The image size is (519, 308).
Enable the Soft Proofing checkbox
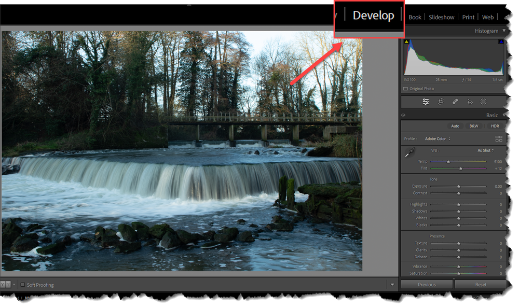click(x=23, y=285)
